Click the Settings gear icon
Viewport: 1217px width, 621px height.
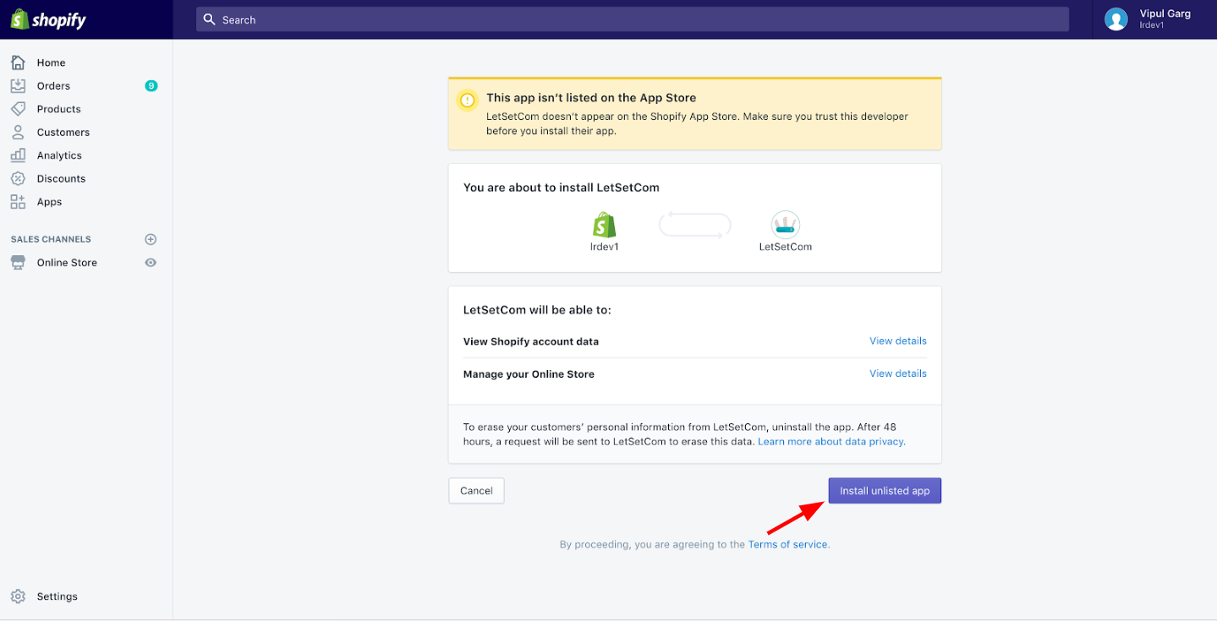[x=18, y=596]
